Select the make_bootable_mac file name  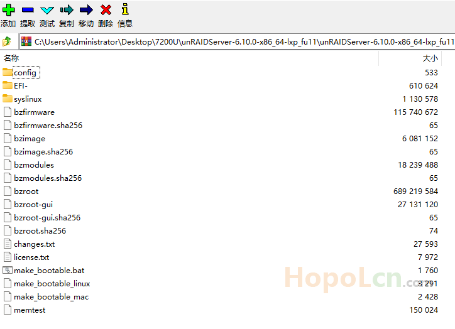click(x=52, y=297)
